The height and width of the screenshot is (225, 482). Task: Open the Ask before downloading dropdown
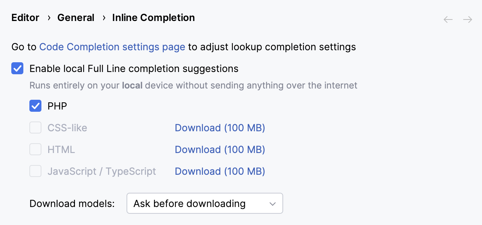click(204, 203)
